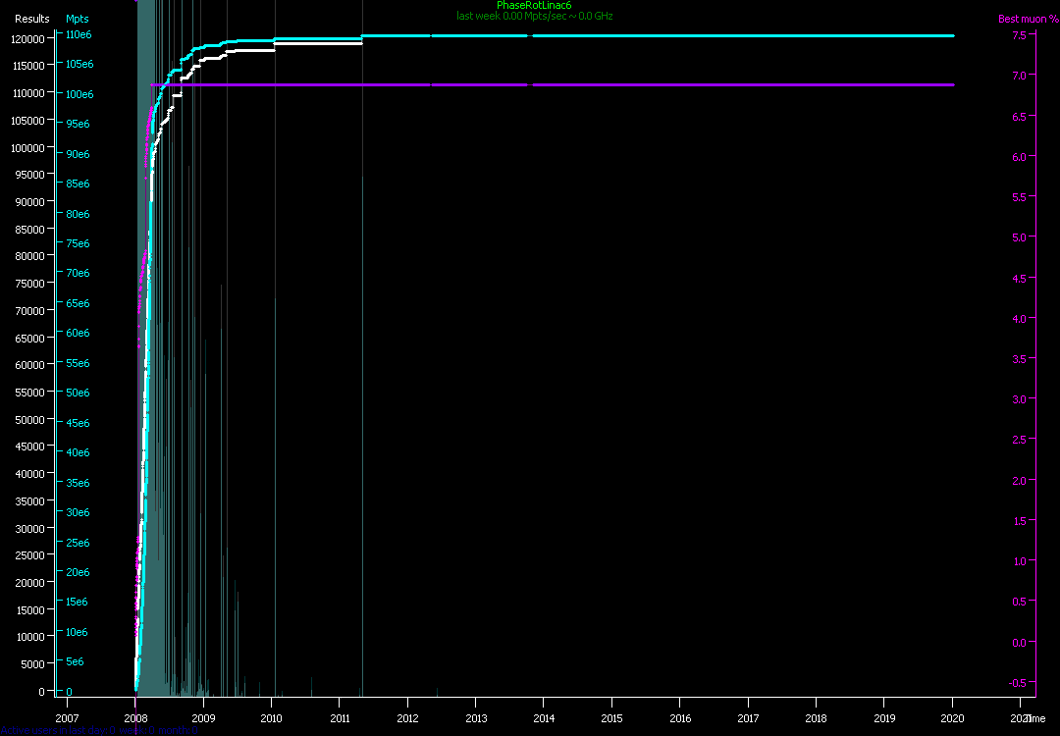The image size is (1060, 736).
Task: Select the white 'Results' axis label
Action: point(31,19)
